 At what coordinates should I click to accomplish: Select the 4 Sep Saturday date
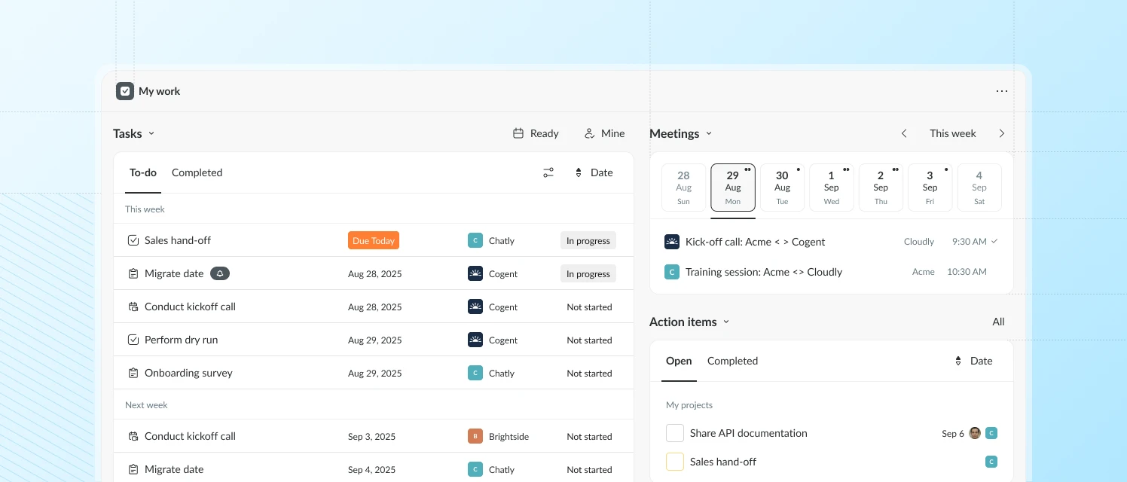pos(979,188)
